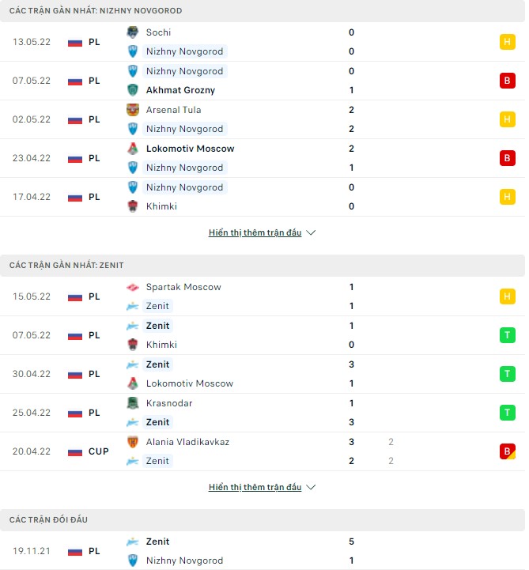
Task: Open 'Hiển thị thêm trận đấu' under Zenit
Action: tap(255, 488)
